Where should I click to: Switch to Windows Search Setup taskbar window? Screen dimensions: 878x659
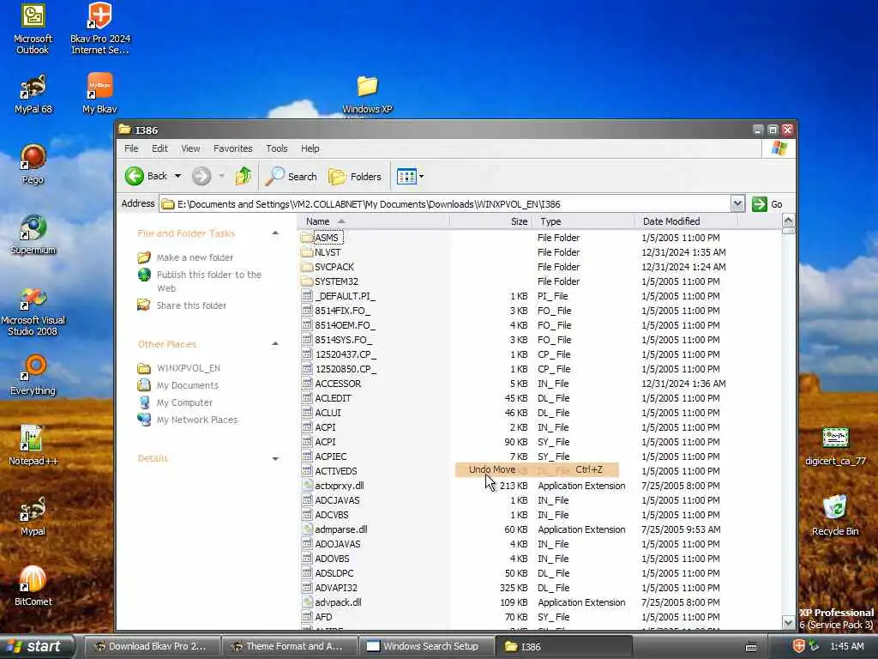click(x=425, y=646)
